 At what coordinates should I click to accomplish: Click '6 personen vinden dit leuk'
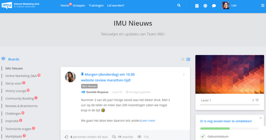[89, 137]
